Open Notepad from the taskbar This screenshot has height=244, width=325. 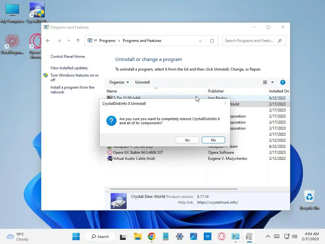click(x=165, y=236)
